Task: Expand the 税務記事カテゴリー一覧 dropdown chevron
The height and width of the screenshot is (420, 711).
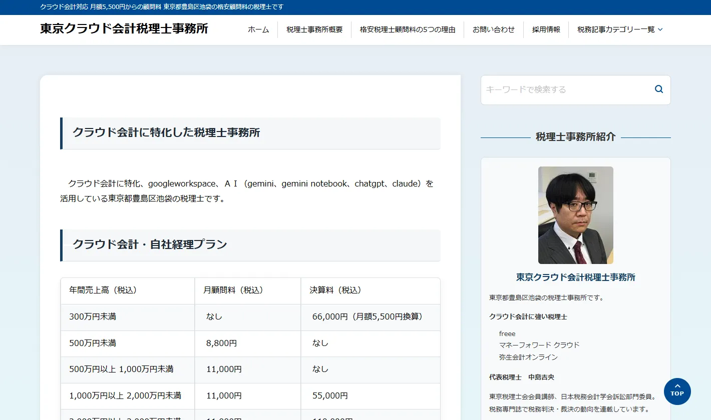Action: pyautogui.click(x=660, y=30)
